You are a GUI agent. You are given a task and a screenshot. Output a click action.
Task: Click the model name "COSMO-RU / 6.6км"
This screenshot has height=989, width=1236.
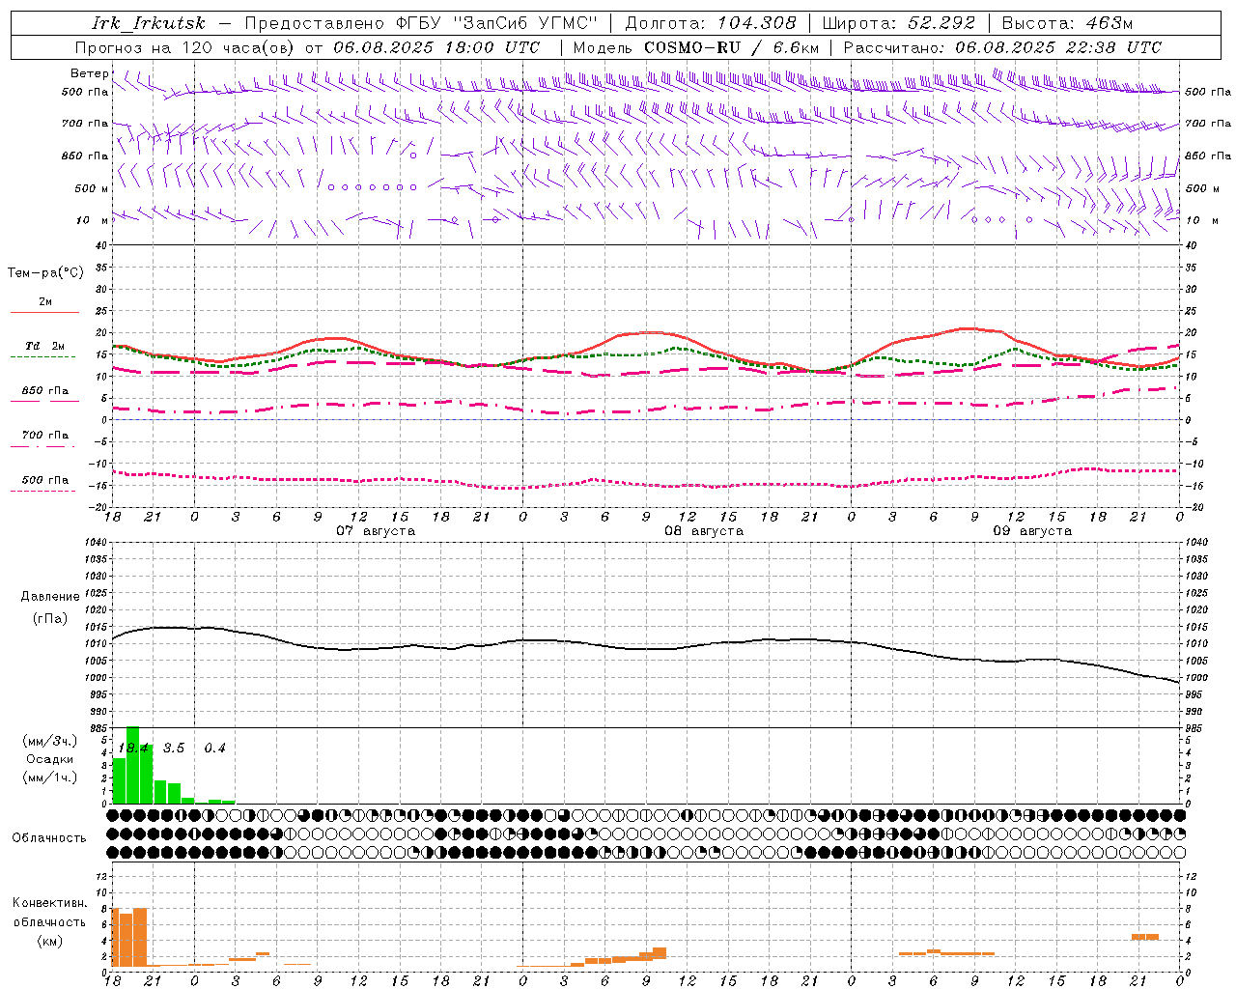[x=732, y=47]
